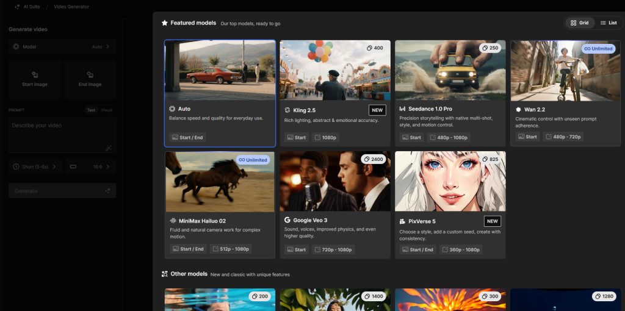Click the Wan 2.2 logo icon

[518, 110]
